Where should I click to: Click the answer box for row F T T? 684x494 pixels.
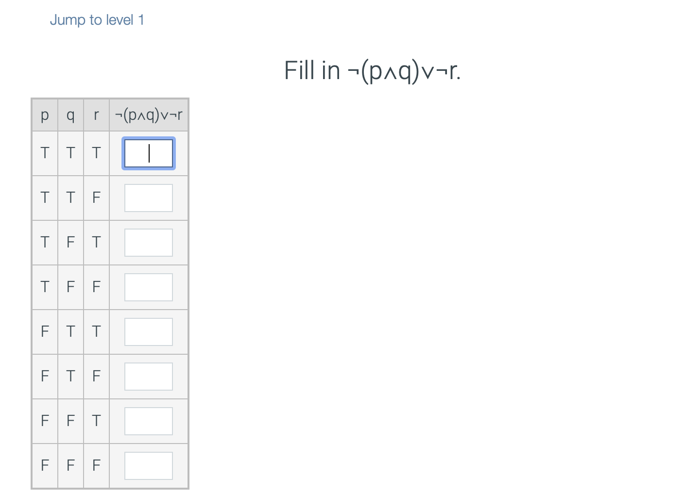pyautogui.click(x=148, y=331)
